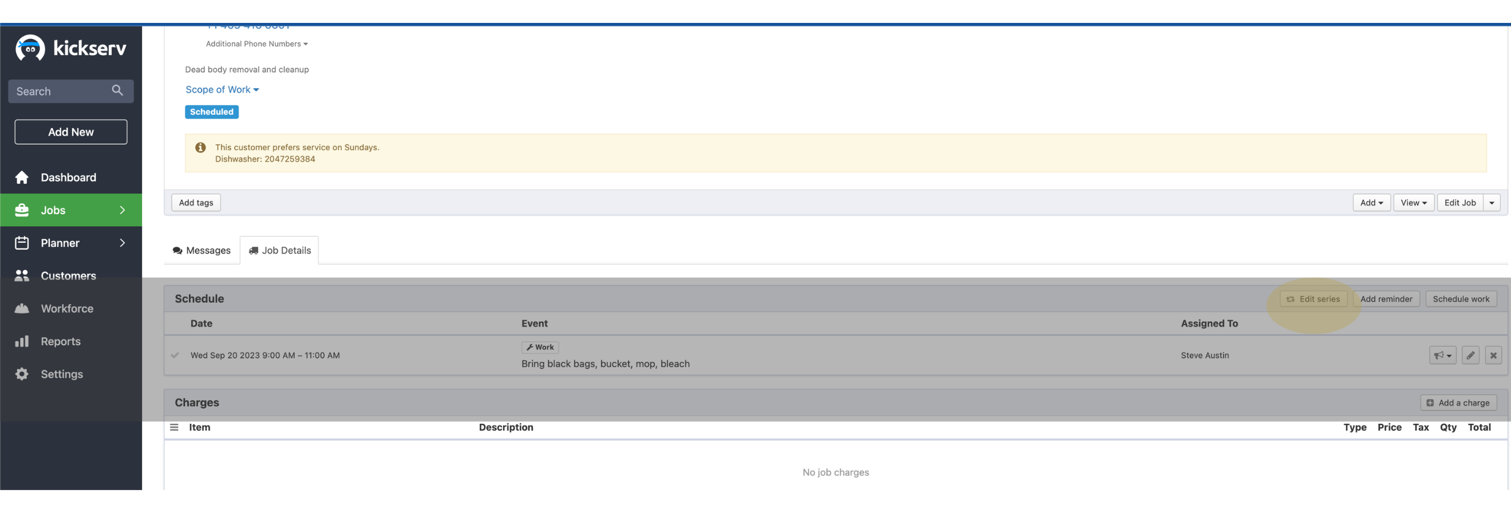Open Workforce in the sidebar
The width and height of the screenshot is (1511, 513).
pos(71,309)
